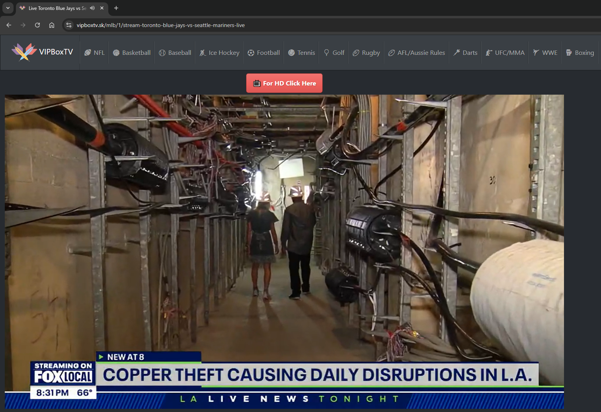Go back to the previous page
This screenshot has height=412, width=601.
click(9, 25)
